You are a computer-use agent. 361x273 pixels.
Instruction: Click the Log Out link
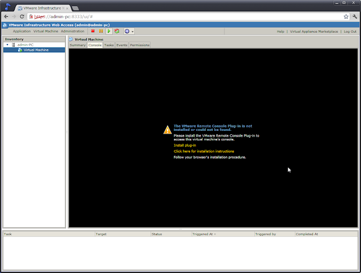350,32
